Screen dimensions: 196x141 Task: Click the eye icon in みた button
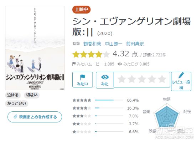pos(105,77)
